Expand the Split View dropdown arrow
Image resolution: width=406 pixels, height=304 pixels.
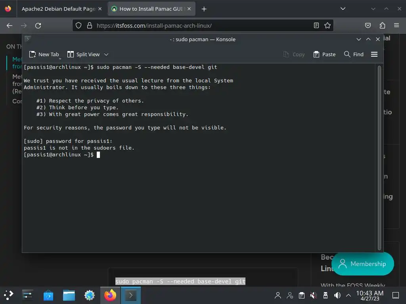(x=106, y=54)
